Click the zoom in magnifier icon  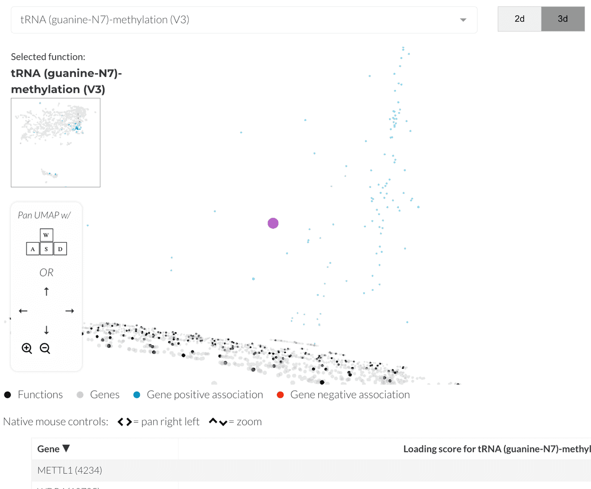pos(27,349)
